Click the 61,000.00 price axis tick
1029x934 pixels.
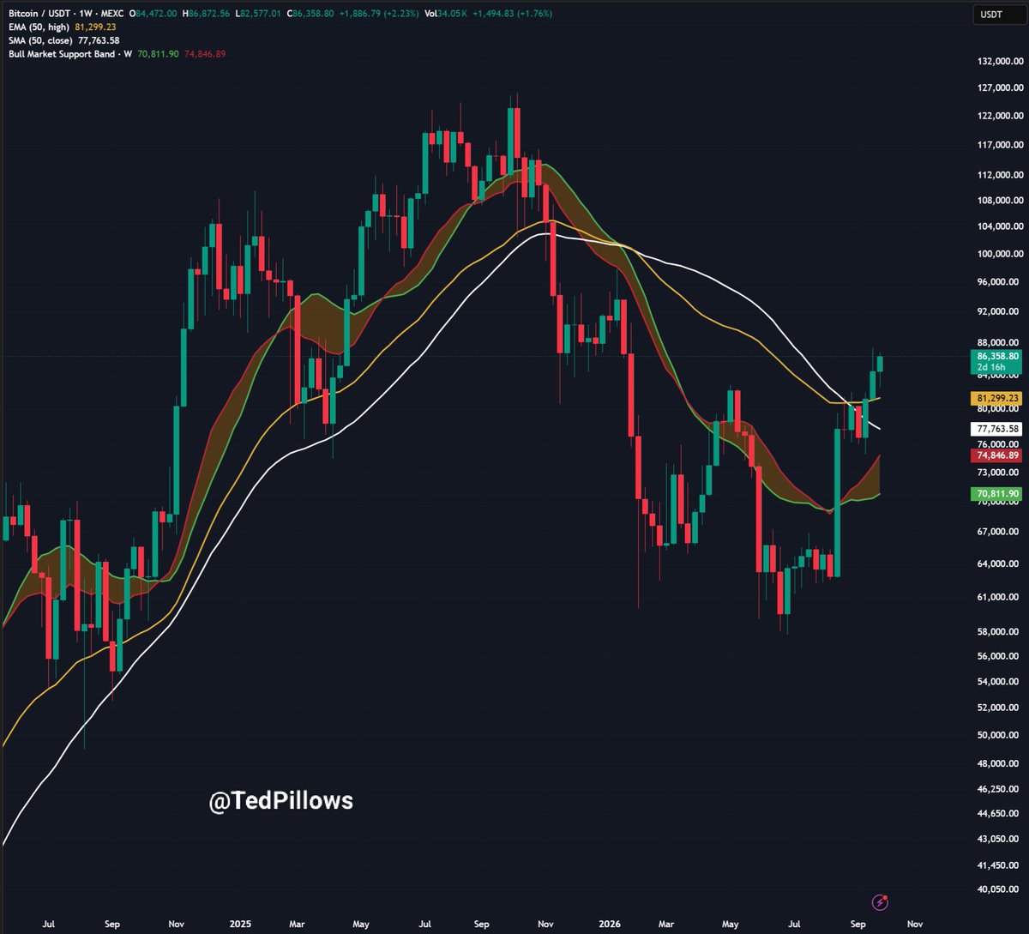(998, 597)
